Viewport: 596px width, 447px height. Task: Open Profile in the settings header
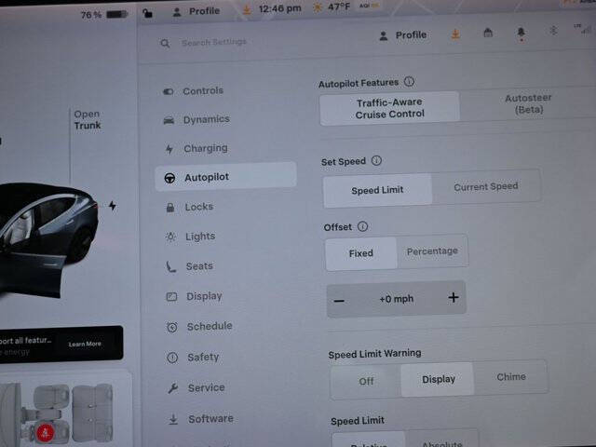[x=403, y=35]
